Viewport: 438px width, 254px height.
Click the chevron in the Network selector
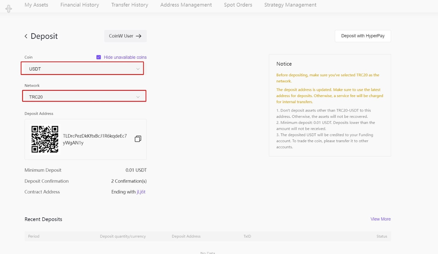[x=138, y=97]
